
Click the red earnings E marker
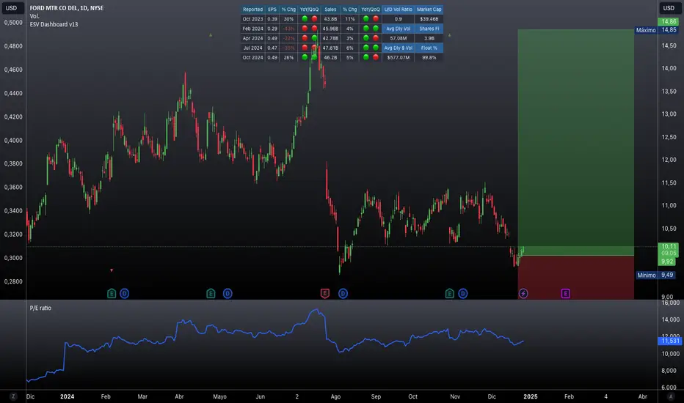pyautogui.click(x=324, y=293)
